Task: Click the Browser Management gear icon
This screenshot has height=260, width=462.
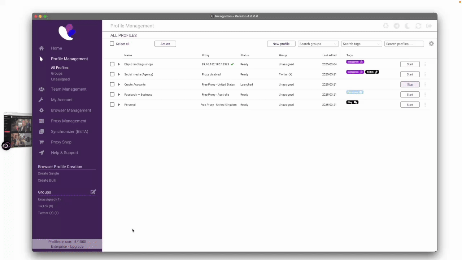Action: click(x=42, y=110)
